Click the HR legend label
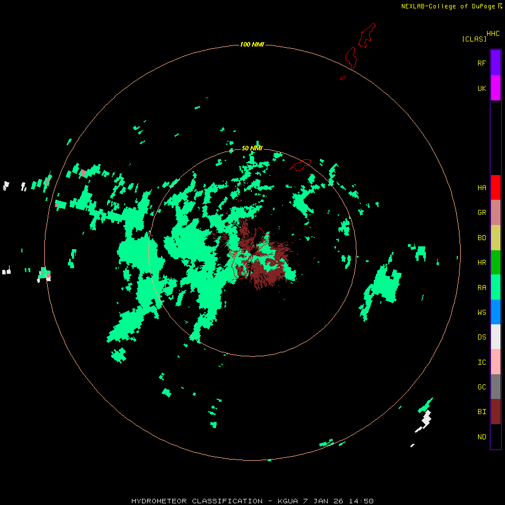This screenshot has height=505, width=505. pos(481,263)
